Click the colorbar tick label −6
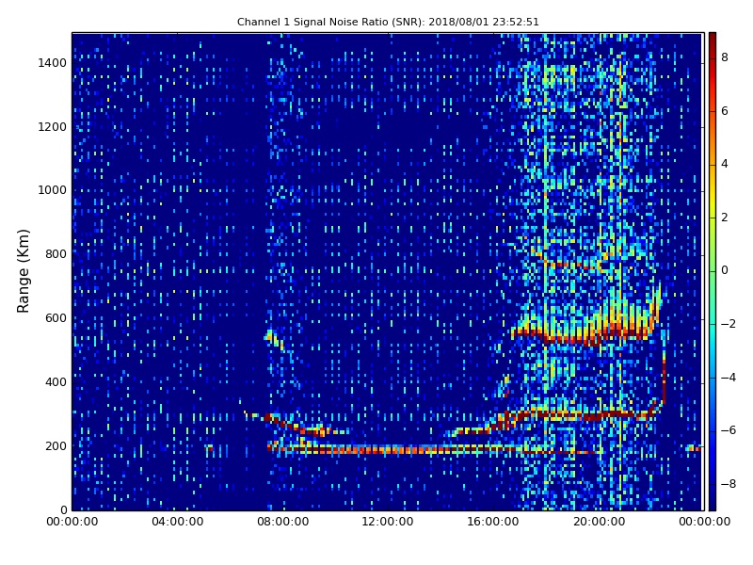Image resolution: width=753 pixels, height=565 pixels. point(729,430)
